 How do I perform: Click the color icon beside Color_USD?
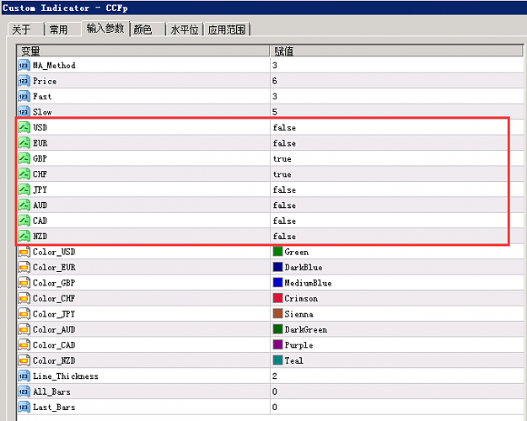pos(24,252)
